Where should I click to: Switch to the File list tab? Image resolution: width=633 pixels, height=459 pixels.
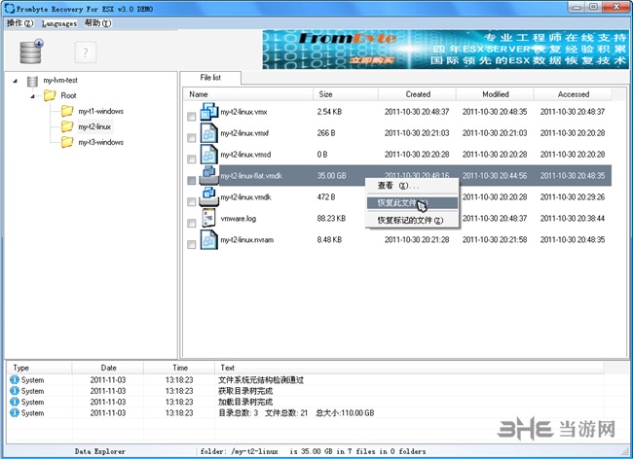pyautogui.click(x=210, y=78)
